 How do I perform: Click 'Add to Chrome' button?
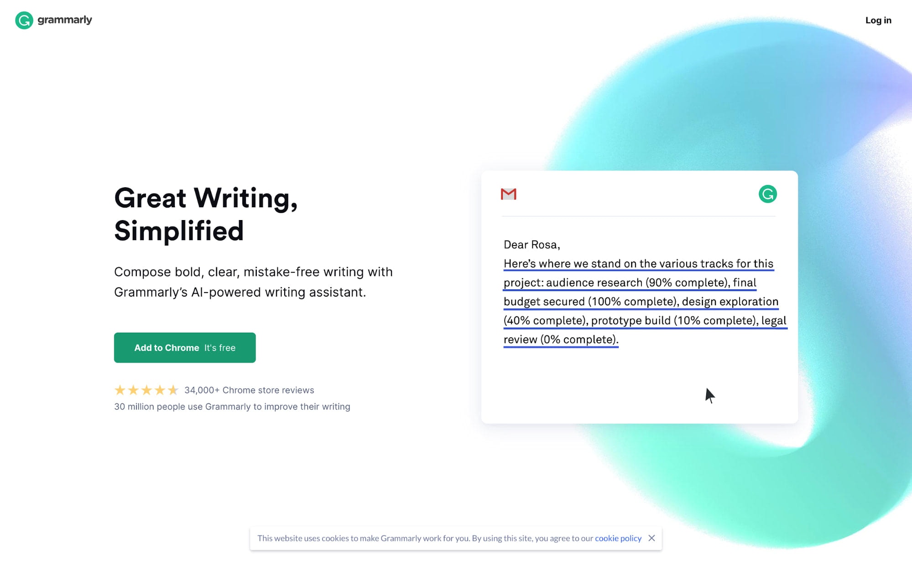(184, 348)
